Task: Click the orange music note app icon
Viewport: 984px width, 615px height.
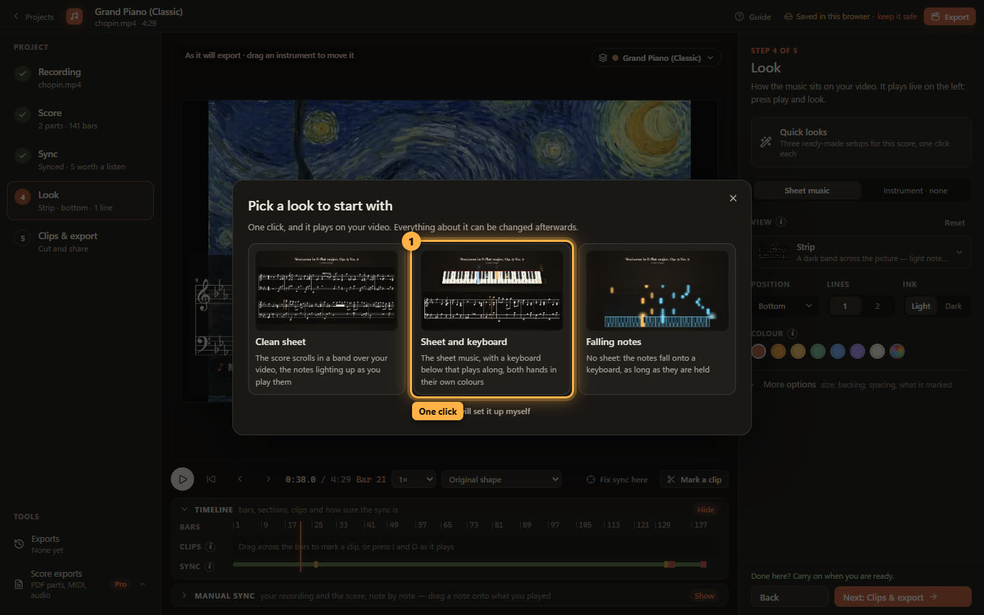Action: tap(74, 16)
